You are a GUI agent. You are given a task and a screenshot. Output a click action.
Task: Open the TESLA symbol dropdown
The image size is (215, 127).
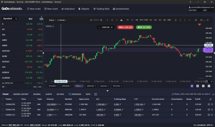[x=52, y=20]
